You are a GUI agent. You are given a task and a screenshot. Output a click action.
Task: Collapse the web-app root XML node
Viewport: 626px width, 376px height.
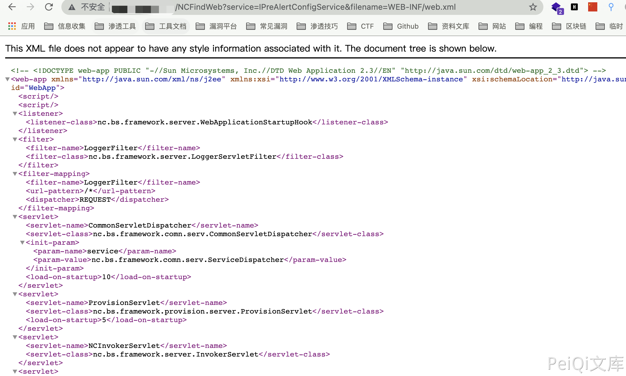pos(8,79)
